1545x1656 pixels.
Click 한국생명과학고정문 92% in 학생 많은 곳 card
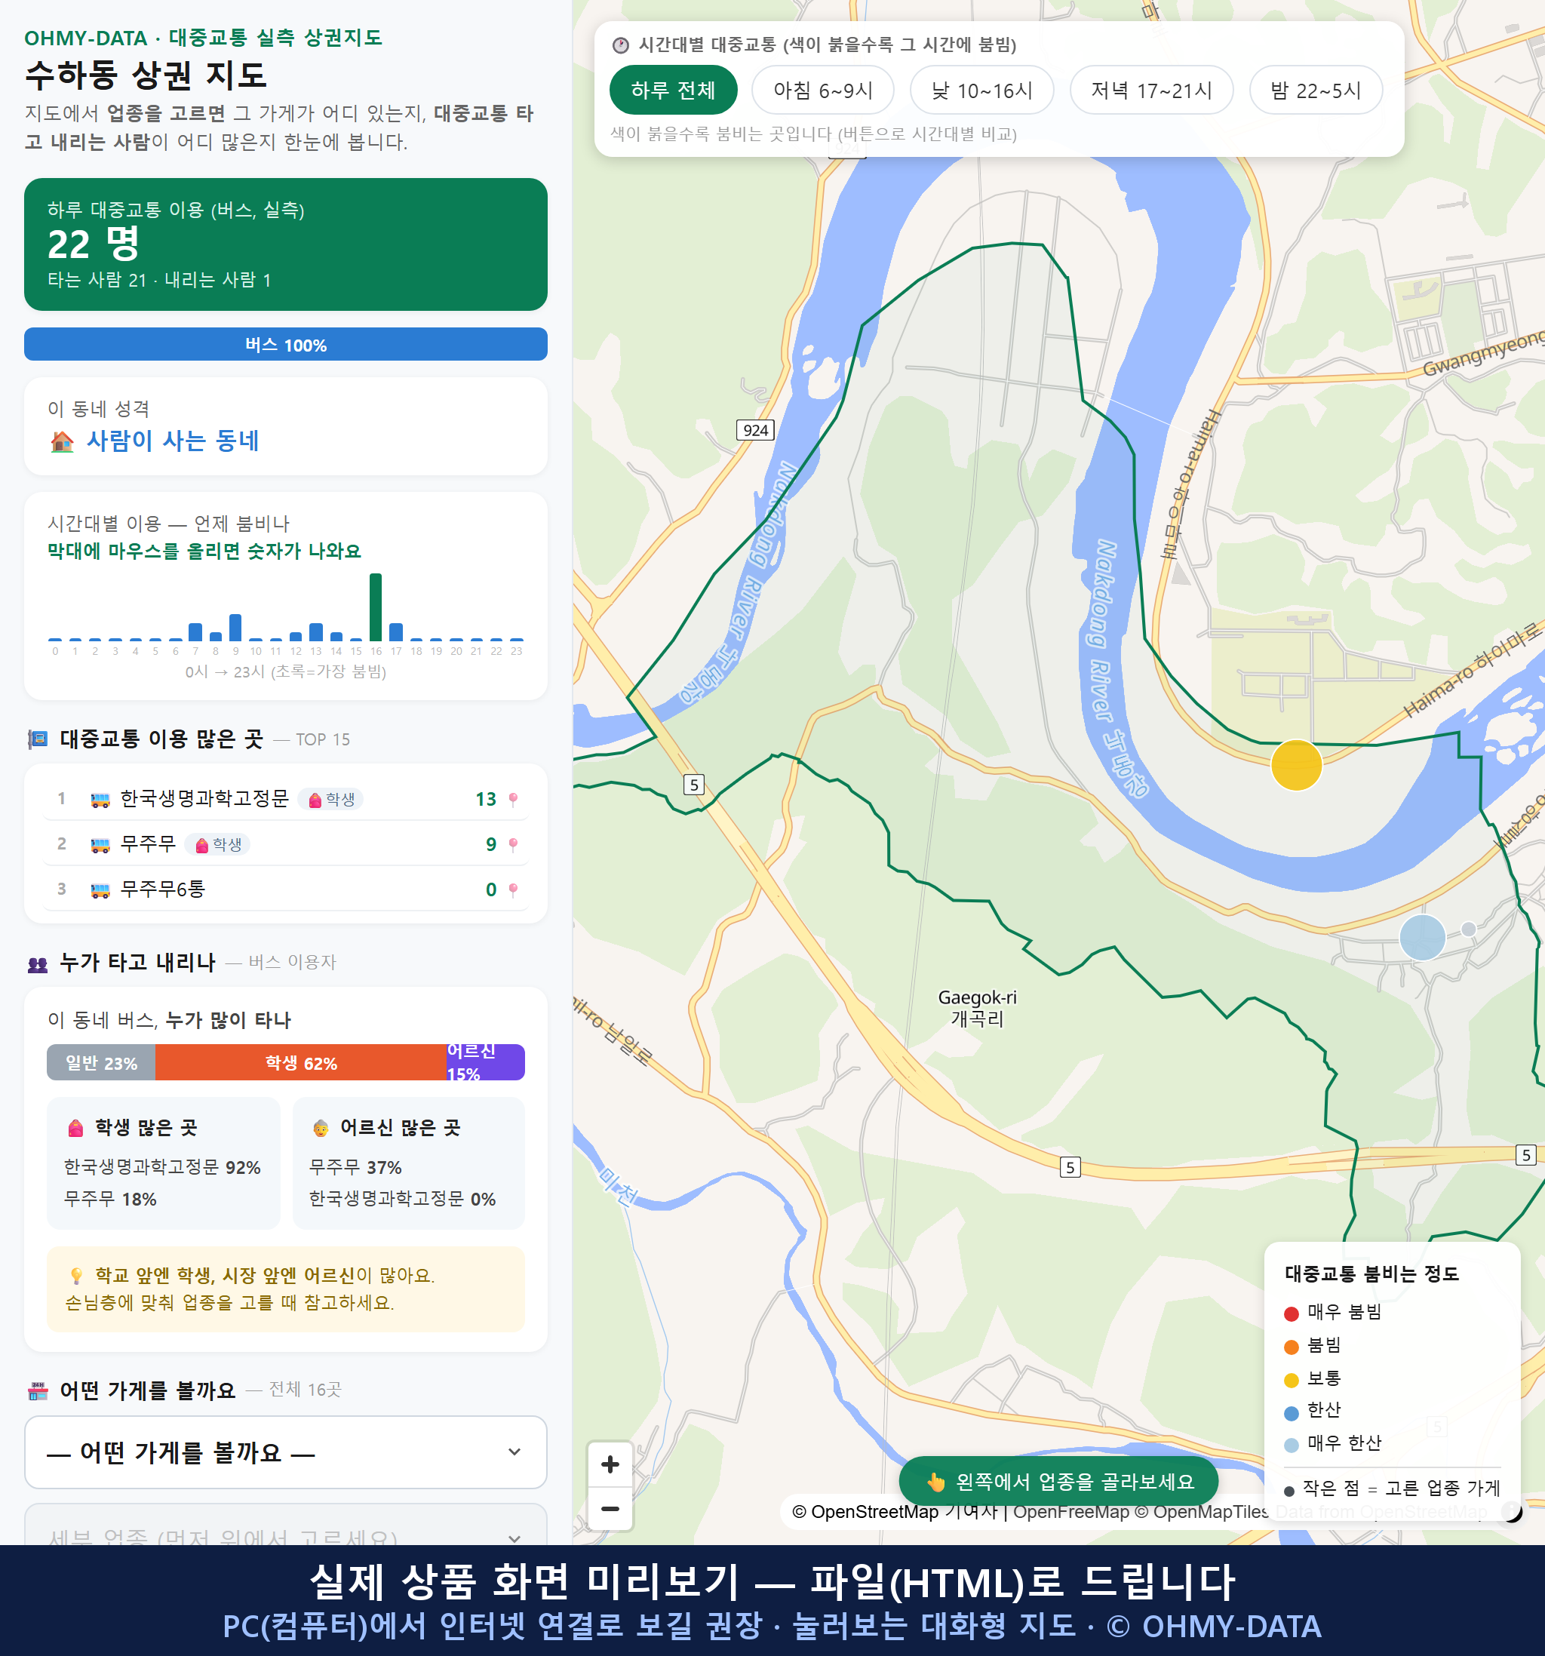point(162,1167)
